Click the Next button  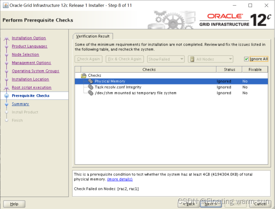click(211, 204)
